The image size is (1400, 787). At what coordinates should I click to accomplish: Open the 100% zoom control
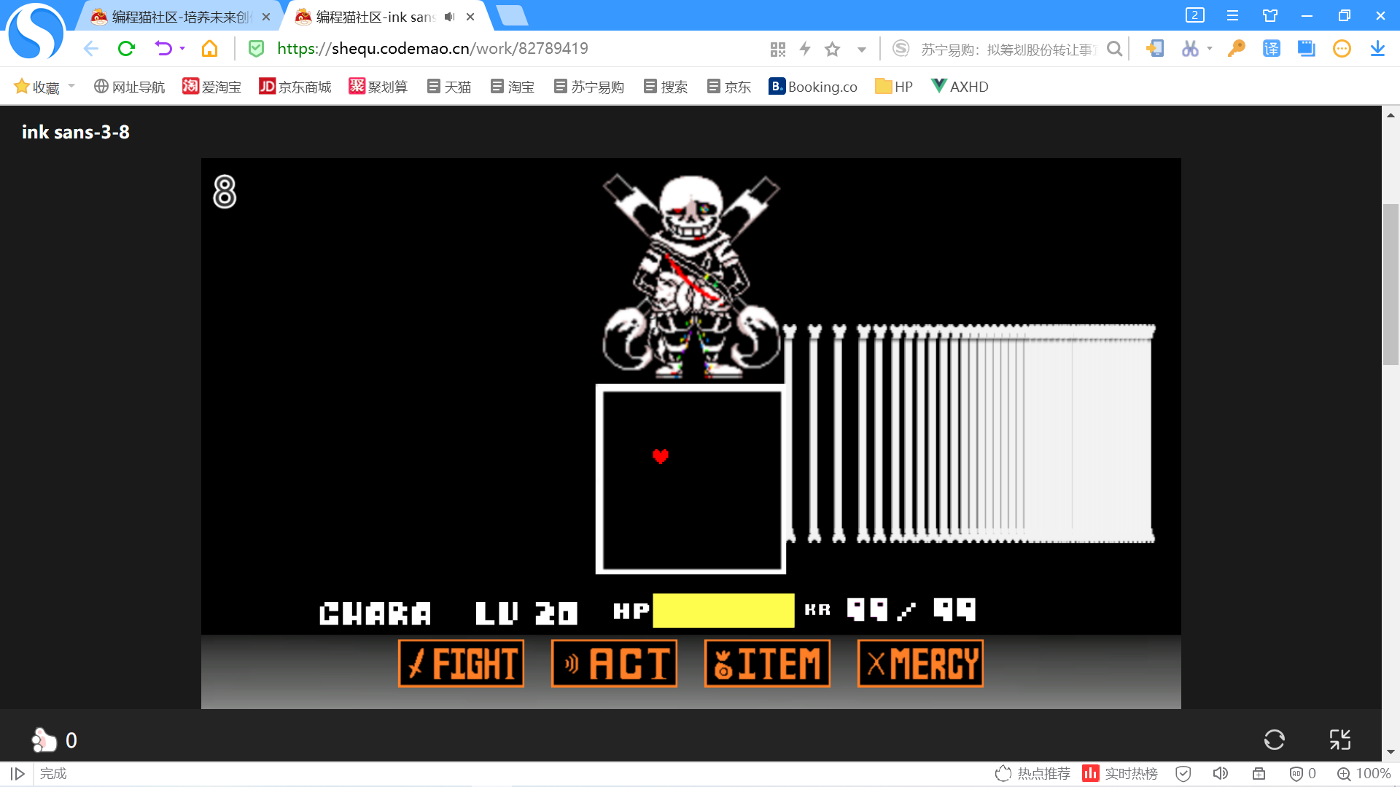coord(1364,774)
